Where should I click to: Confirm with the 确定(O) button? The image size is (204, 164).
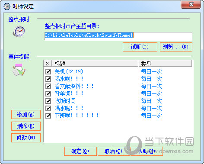click(x=80, y=151)
